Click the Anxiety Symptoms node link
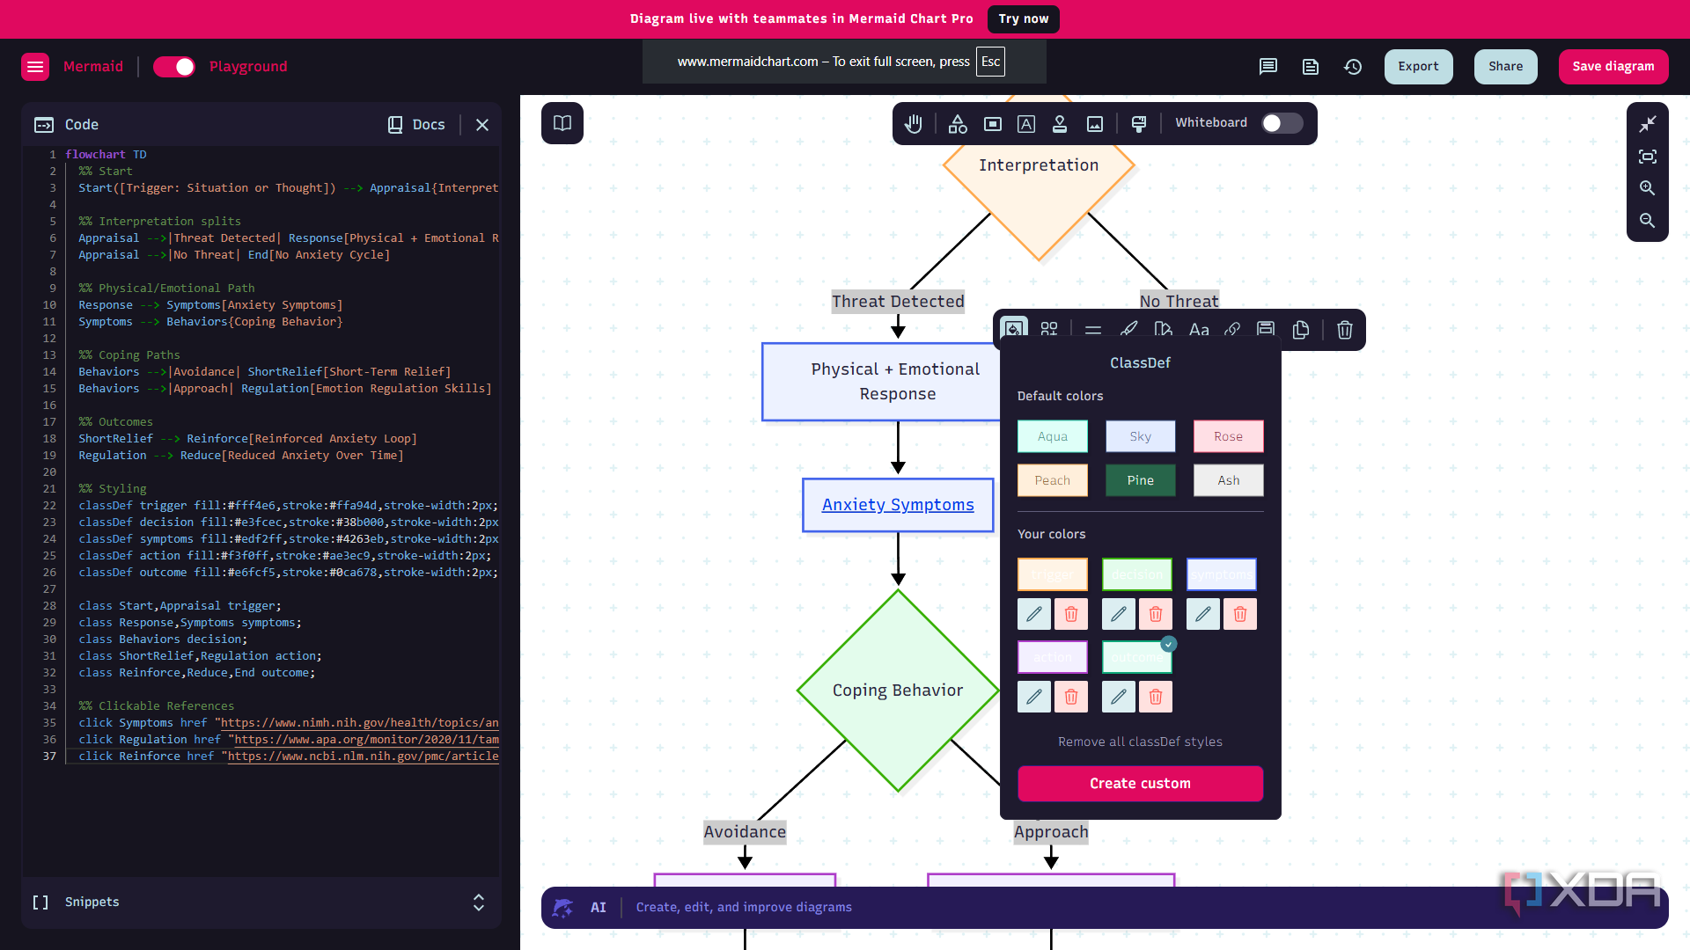The width and height of the screenshot is (1690, 950). (898, 505)
